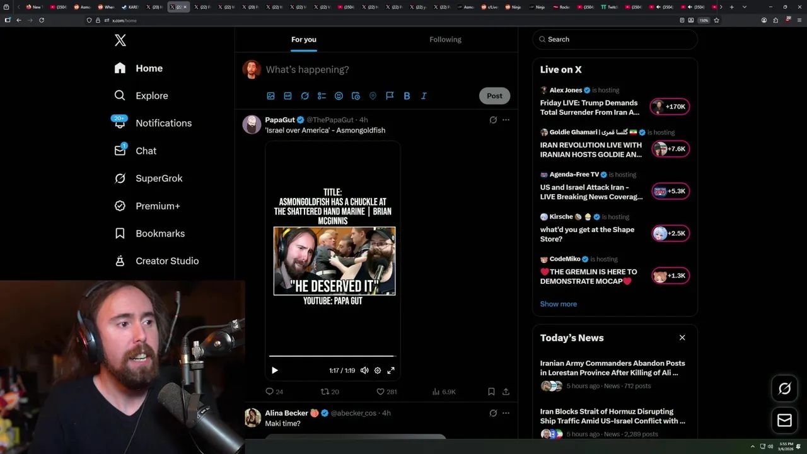Add media image to post

[270, 96]
